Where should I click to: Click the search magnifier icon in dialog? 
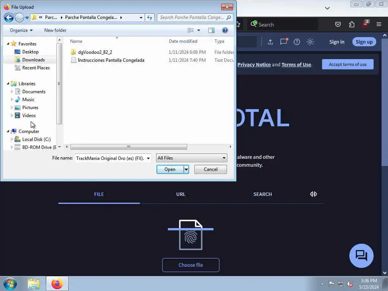[228, 17]
